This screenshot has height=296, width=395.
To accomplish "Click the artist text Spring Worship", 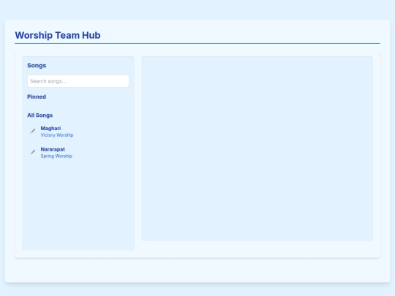I will 56,156.
